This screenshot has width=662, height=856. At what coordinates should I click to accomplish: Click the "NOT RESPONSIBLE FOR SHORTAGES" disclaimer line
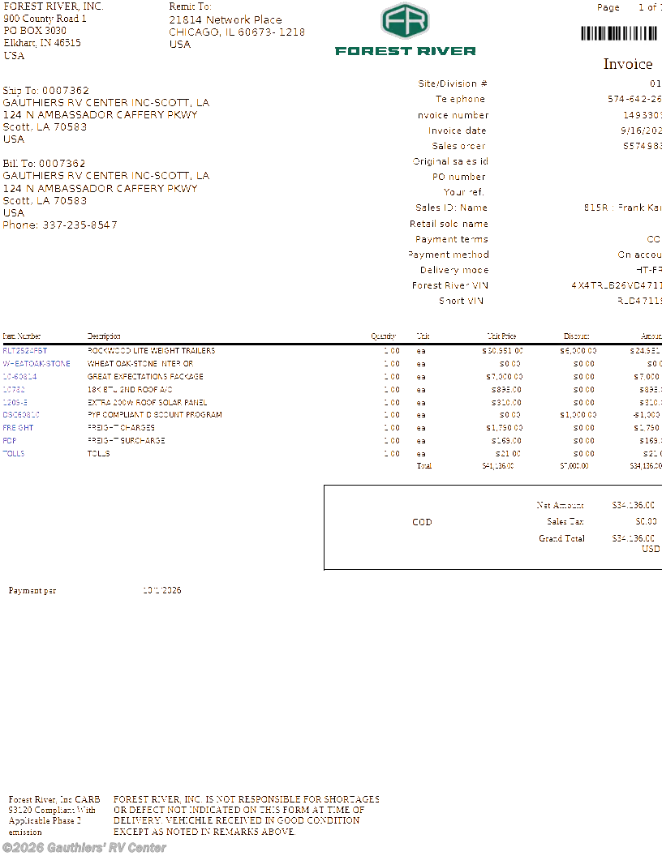pos(247,799)
